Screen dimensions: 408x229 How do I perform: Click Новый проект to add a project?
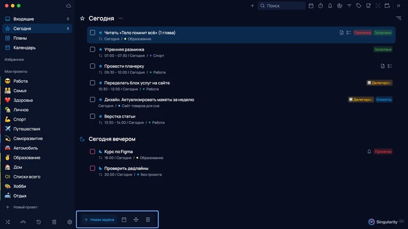click(x=22, y=207)
